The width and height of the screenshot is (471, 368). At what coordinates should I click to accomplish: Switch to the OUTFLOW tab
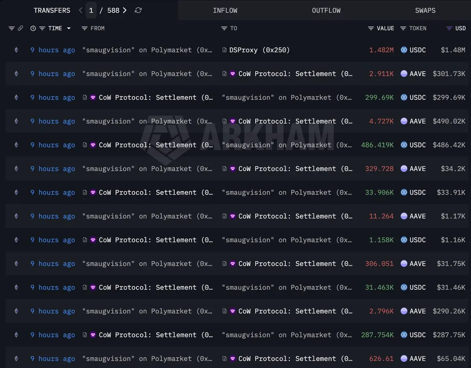[326, 11]
